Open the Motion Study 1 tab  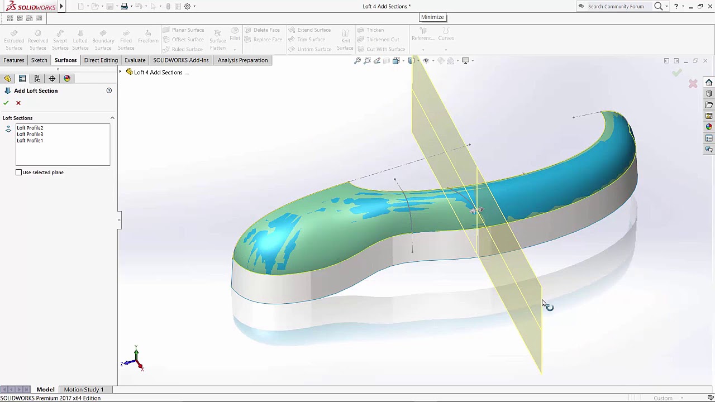pyautogui.click(x=84, y=389)
